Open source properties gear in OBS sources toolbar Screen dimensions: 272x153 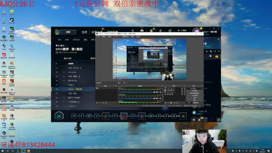click(x=171, y=103)
